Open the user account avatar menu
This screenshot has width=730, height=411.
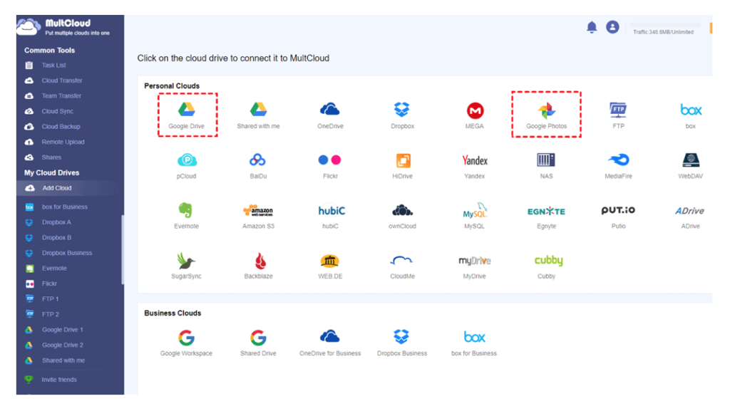(612, 27)
